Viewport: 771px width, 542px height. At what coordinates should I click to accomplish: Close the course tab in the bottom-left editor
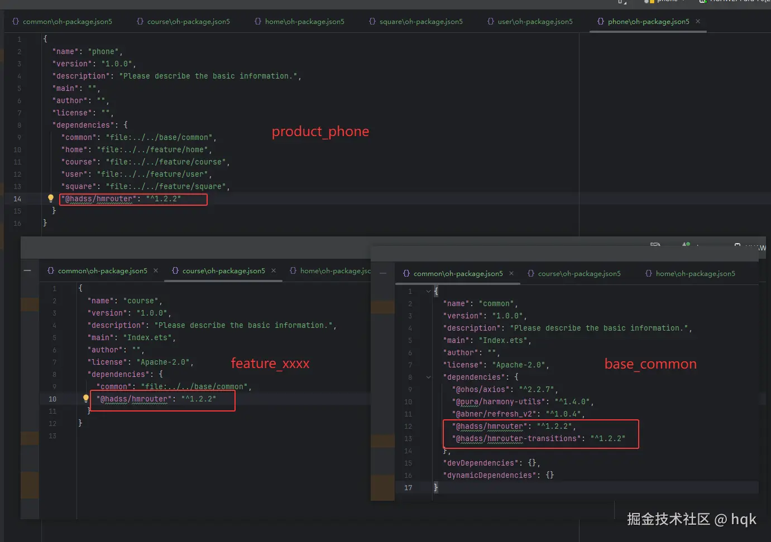click(x=274, y=270)
